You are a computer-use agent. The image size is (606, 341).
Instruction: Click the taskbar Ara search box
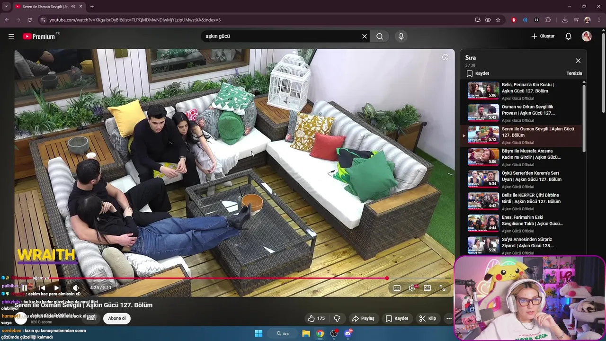click(283, 333)
